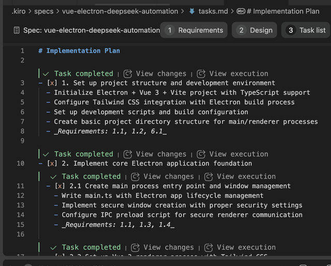The height and width of the screenshot is (266, 331).
Task: Click line 'Implement secure window creation'
Action: (x=182, y=205)
